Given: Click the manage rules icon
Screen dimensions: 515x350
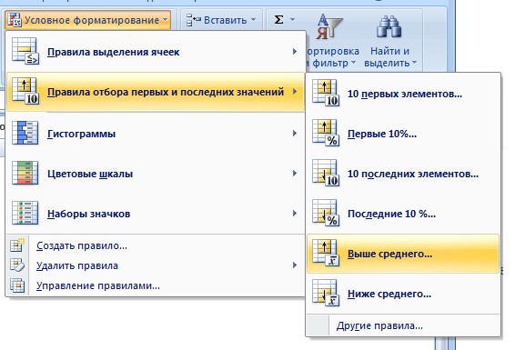Looking at the screenshot, I should (17, 285).
